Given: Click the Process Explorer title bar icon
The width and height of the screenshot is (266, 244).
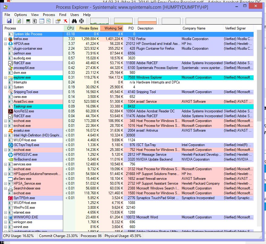Looking at the screenshot, I should [6, 7].
